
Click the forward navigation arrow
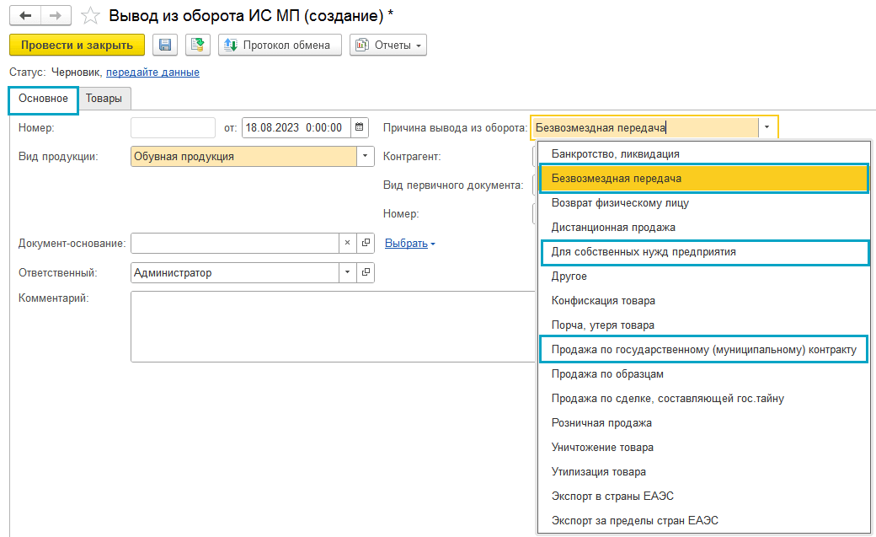point(55,16)
